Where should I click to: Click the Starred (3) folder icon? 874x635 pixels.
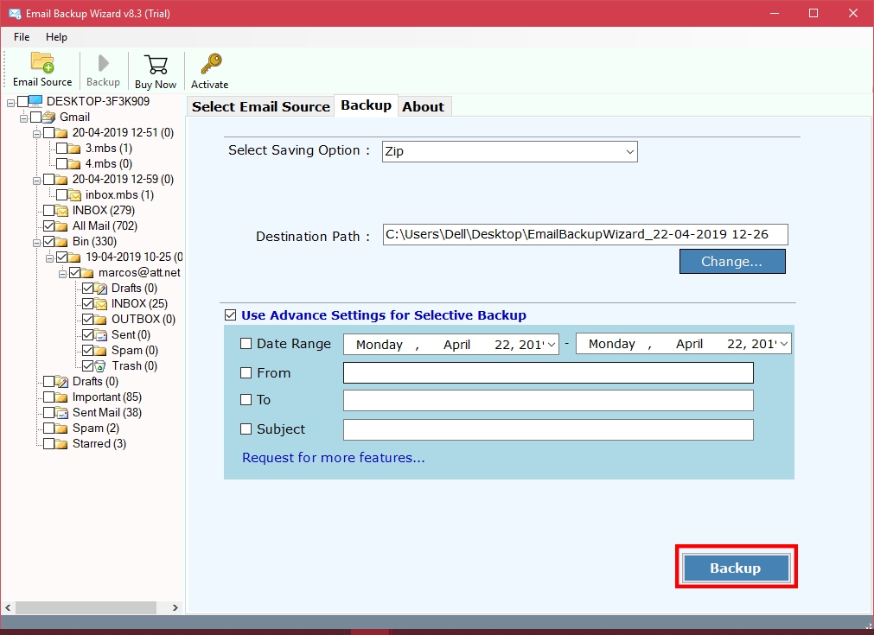[62, 444]
